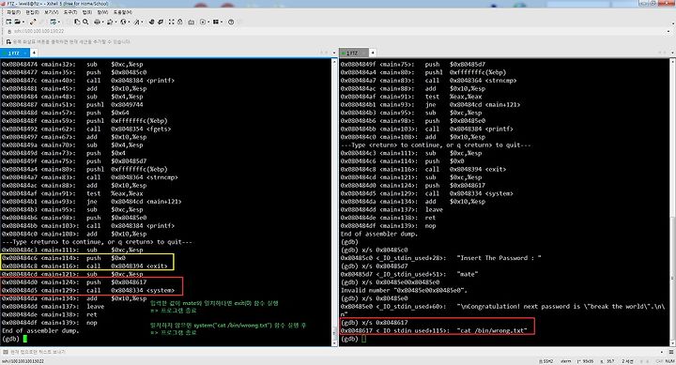Click the Color scheme toolbar icon
The image size is (676, 365).
point(110,22)
